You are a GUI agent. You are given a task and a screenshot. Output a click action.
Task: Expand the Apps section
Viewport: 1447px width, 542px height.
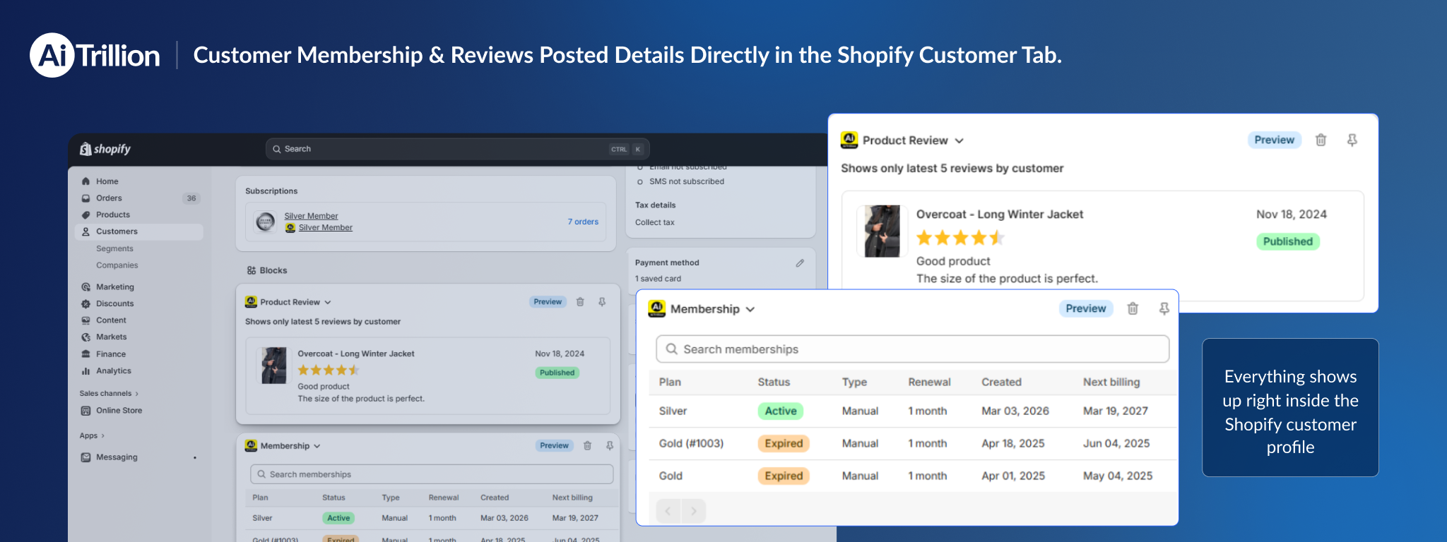[92, 436]
